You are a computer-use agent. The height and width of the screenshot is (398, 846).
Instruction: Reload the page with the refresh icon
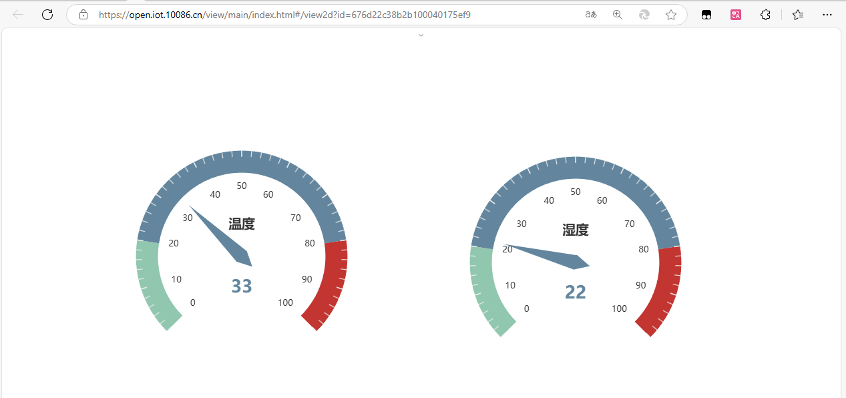[47, 15]
